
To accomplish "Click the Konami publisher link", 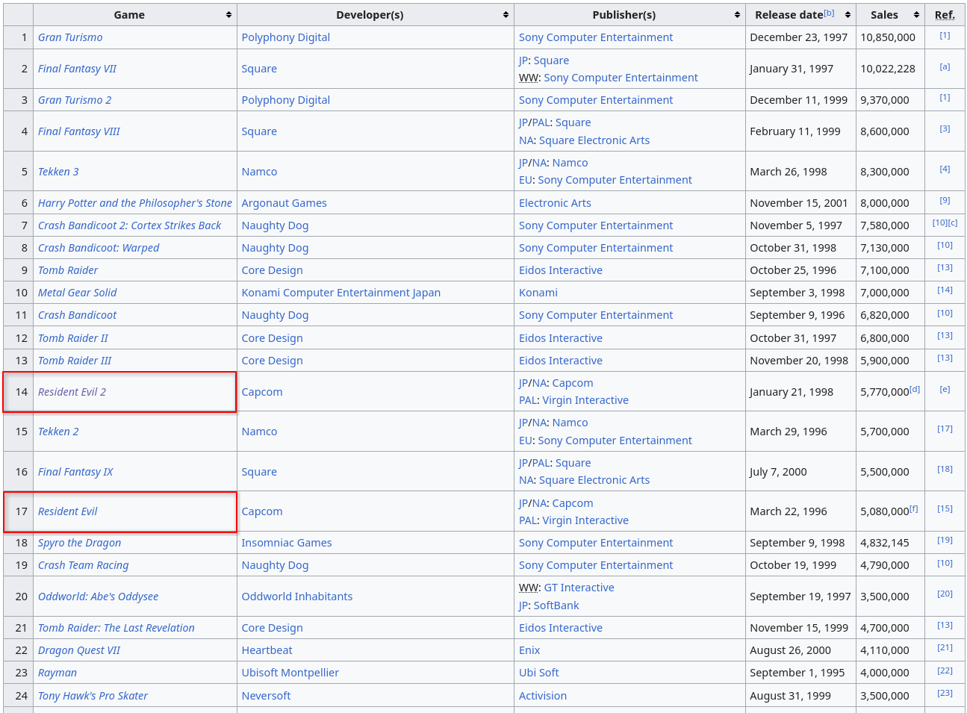I will 538,293.
